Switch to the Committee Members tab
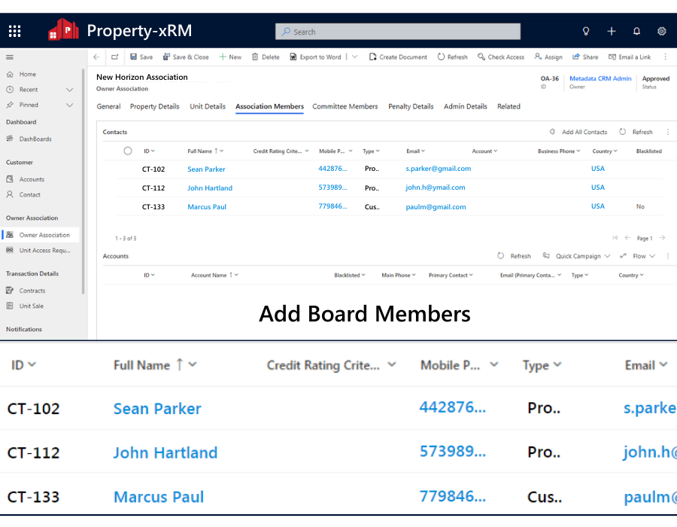 (345, 106)
